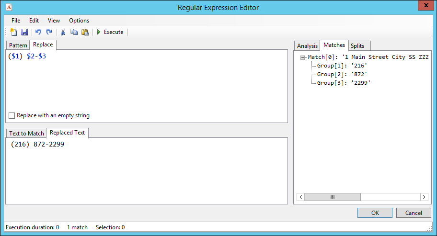Switch to the Pattern tab

tap(18, 45)
